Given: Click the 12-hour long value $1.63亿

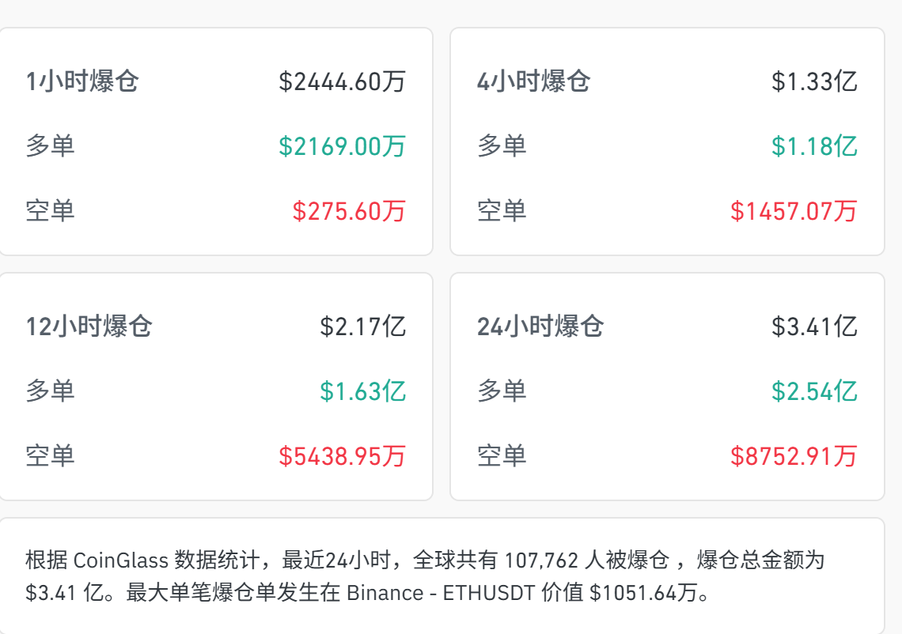Looking at the screenshot, I should [x=363, y=391].
